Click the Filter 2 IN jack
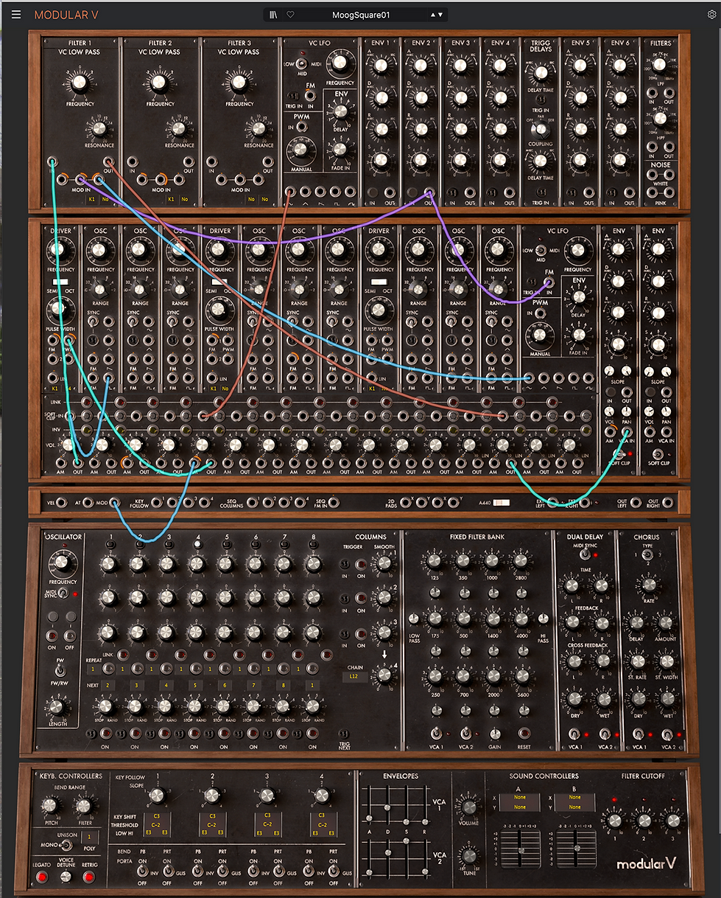The width and height of the screenshot is (721, 898). click(132, 161)
